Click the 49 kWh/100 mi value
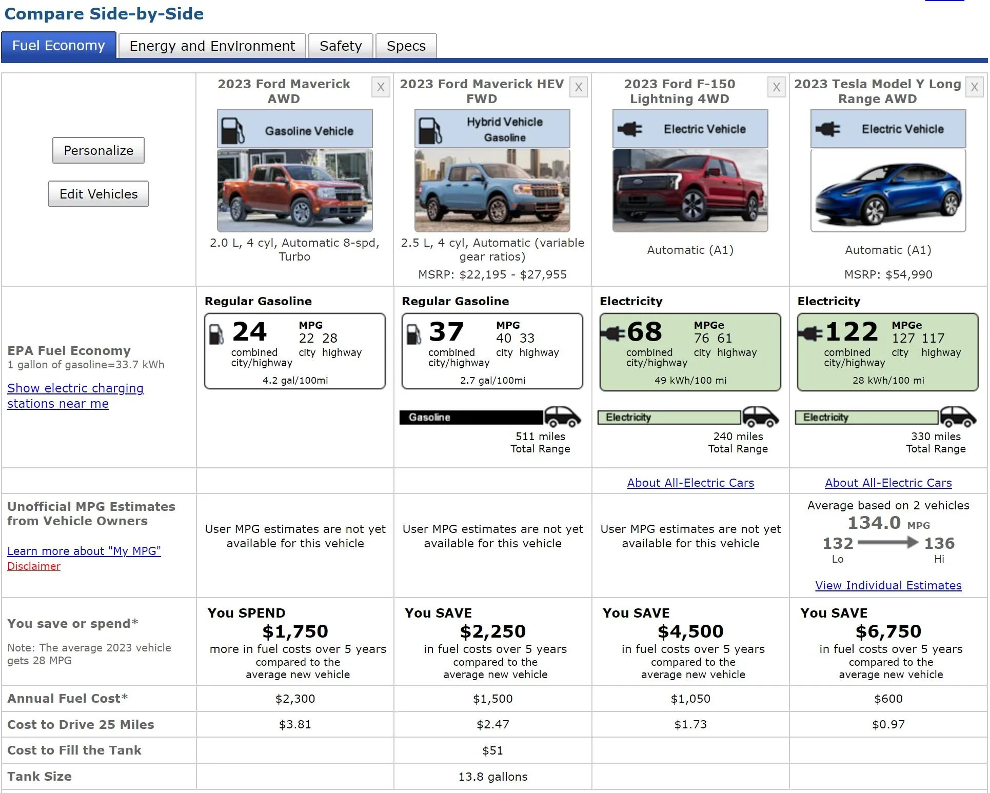 pyautogui.click(x=690, y=380)
